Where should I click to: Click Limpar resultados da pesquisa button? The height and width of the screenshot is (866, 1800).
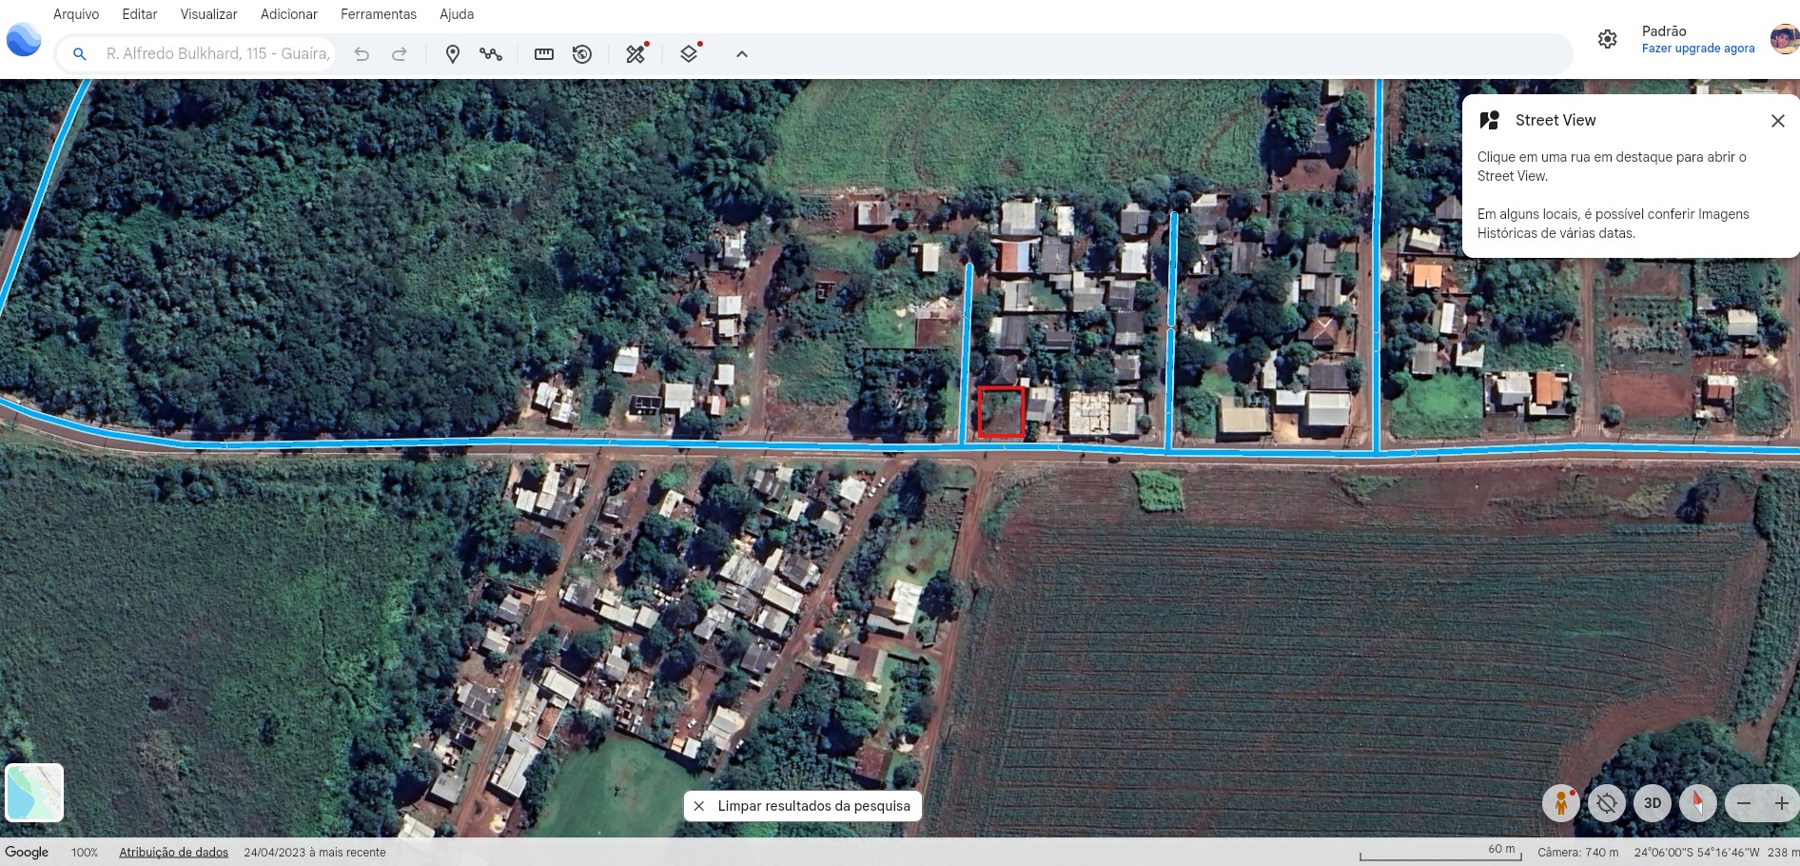[x=803, y=806]
